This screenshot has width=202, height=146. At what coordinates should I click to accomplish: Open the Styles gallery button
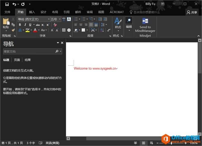(x=118, y=24)
